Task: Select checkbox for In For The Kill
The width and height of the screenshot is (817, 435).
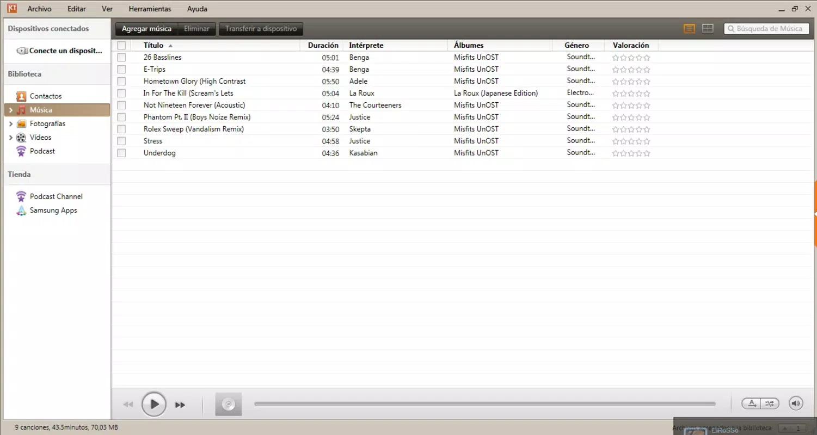Action: coord(121,94)
